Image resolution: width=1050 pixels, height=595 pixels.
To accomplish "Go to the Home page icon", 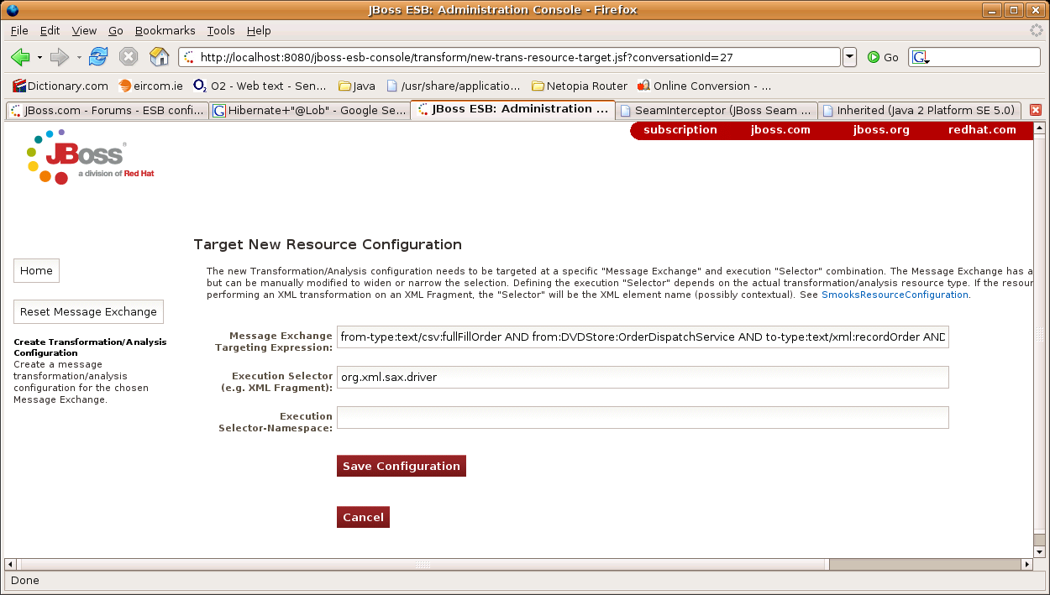I will click(x=159, y=57).
